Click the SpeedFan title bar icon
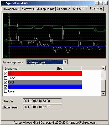This screenshot has width=109, height=125. pyautogui.click(x=3, y=3)
